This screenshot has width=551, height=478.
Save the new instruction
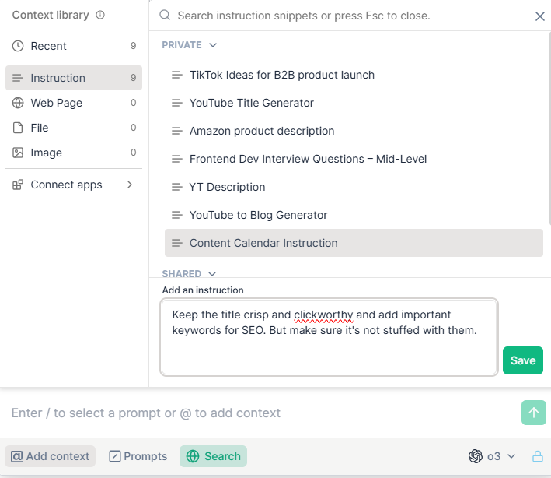tap(523, 360)
